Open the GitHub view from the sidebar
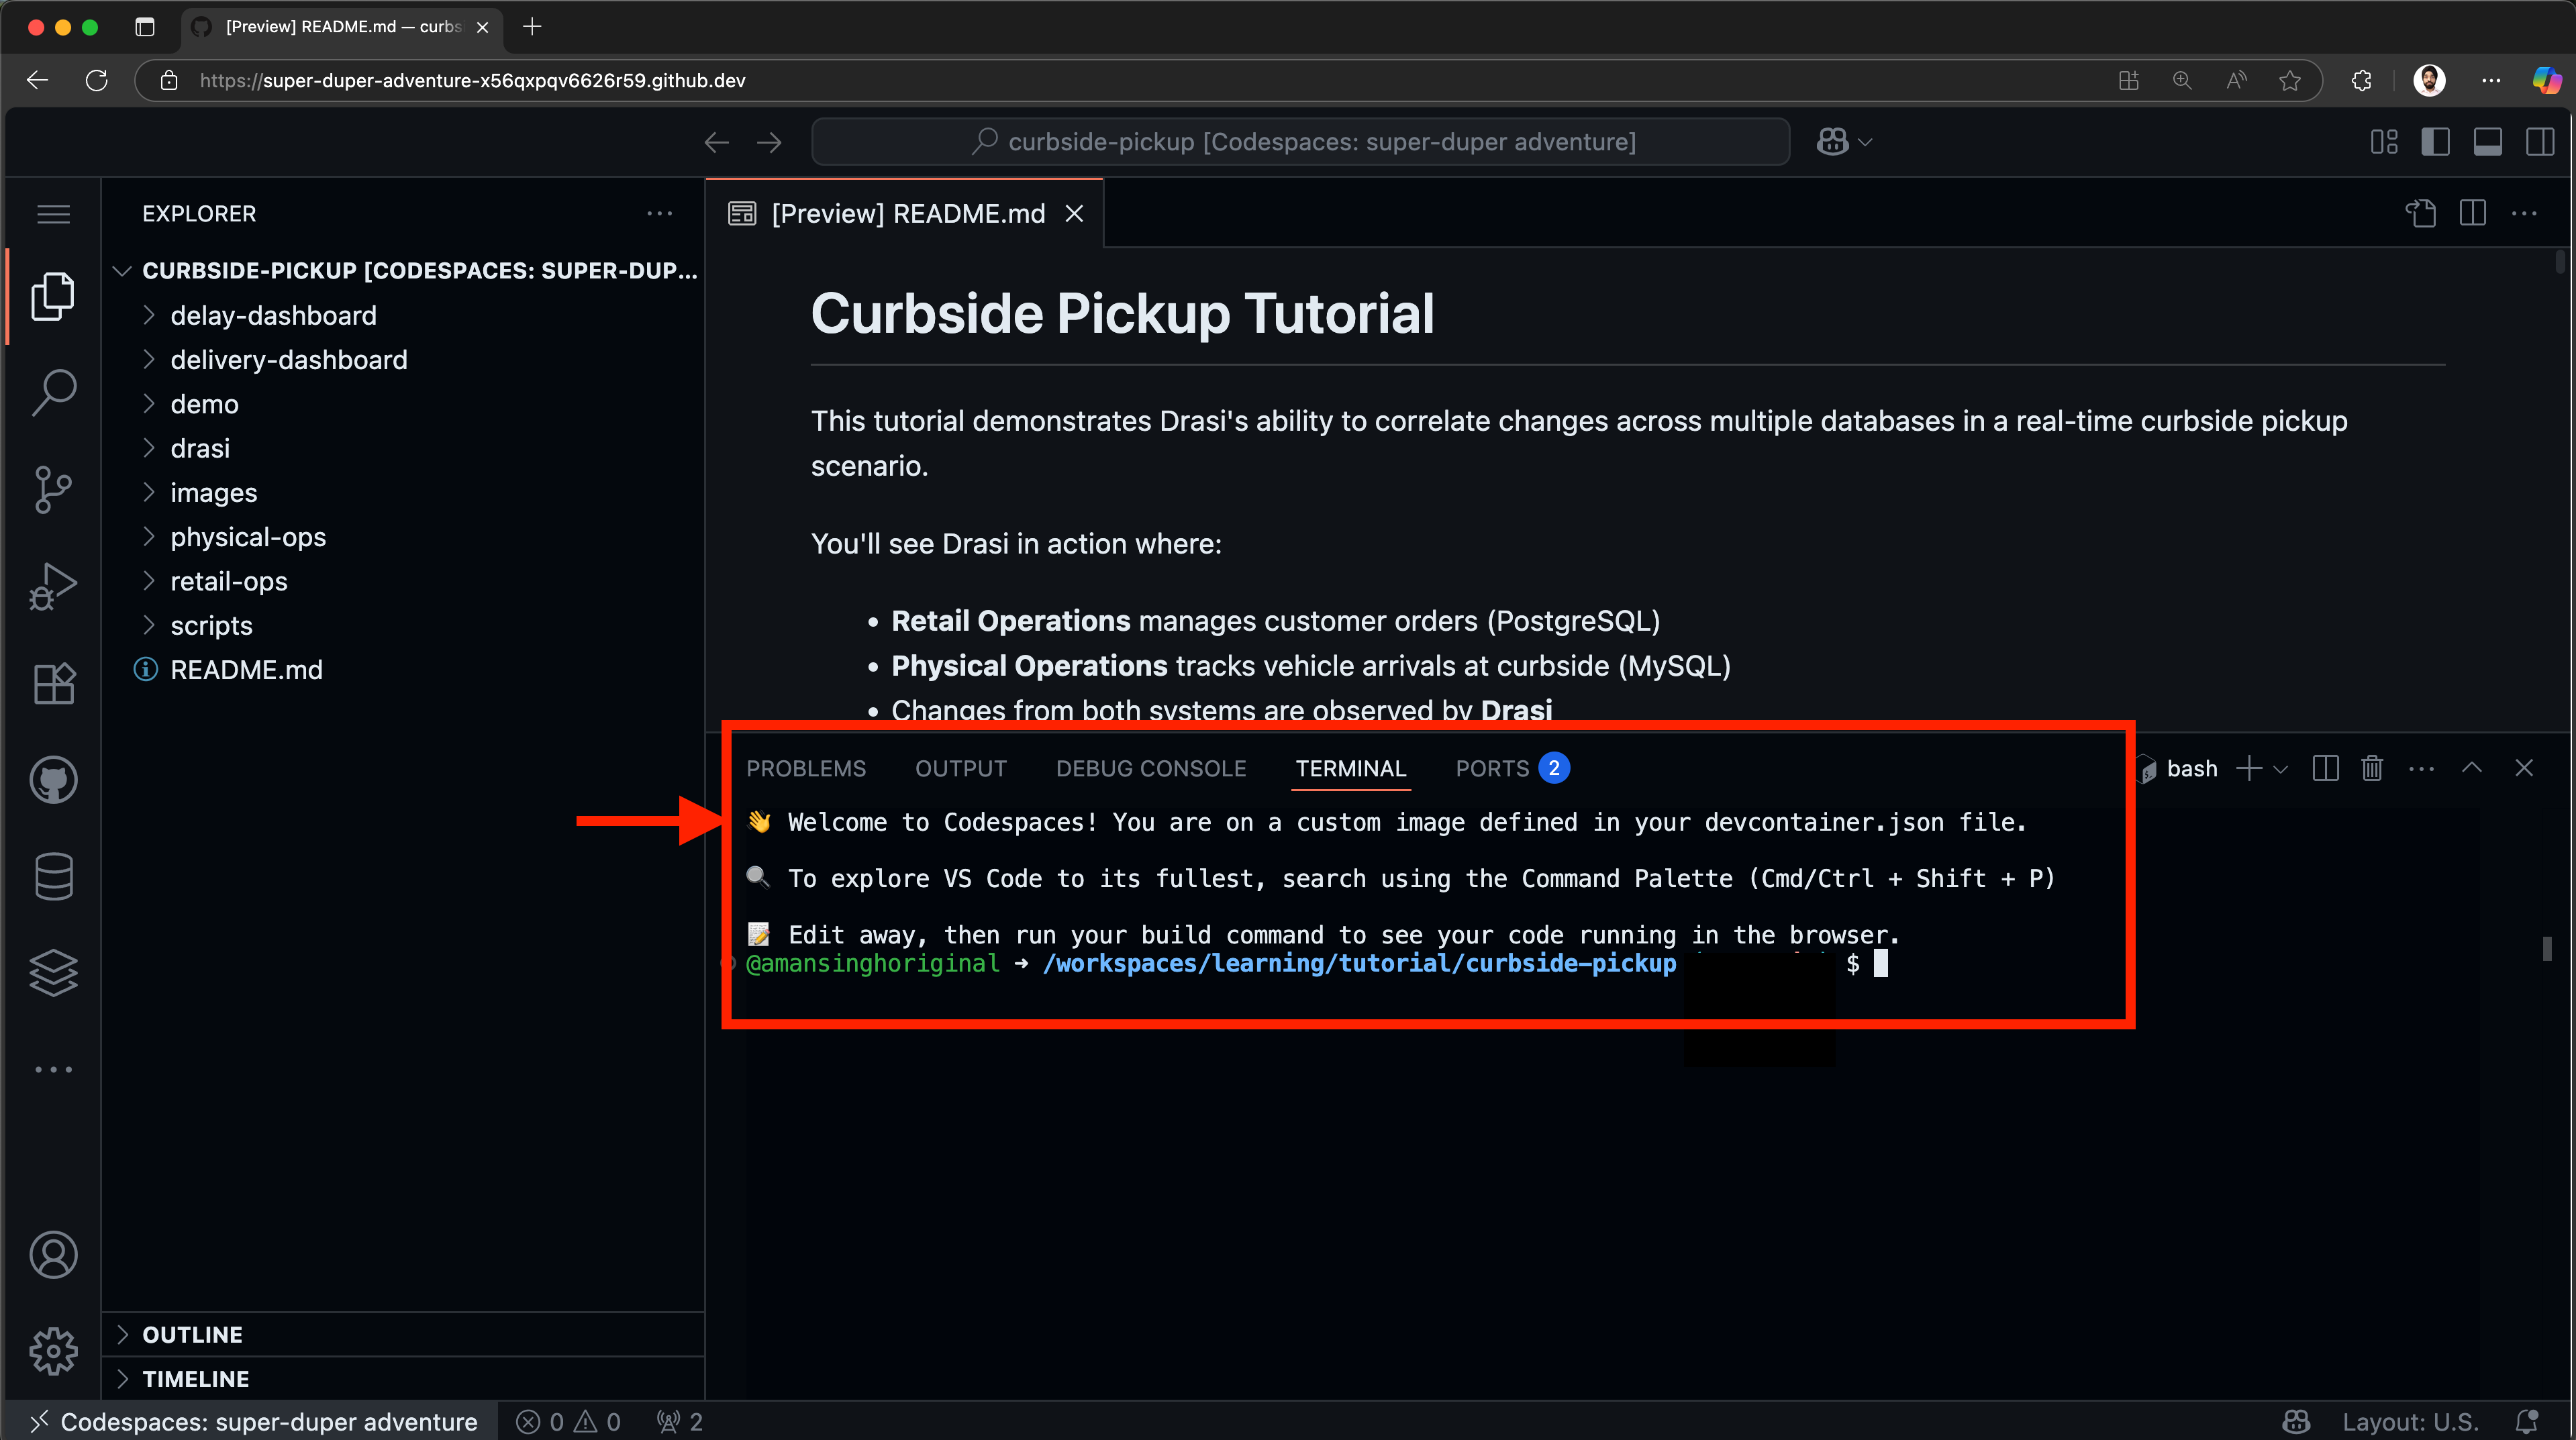Screen dimensions: 2576x1440 54,780
